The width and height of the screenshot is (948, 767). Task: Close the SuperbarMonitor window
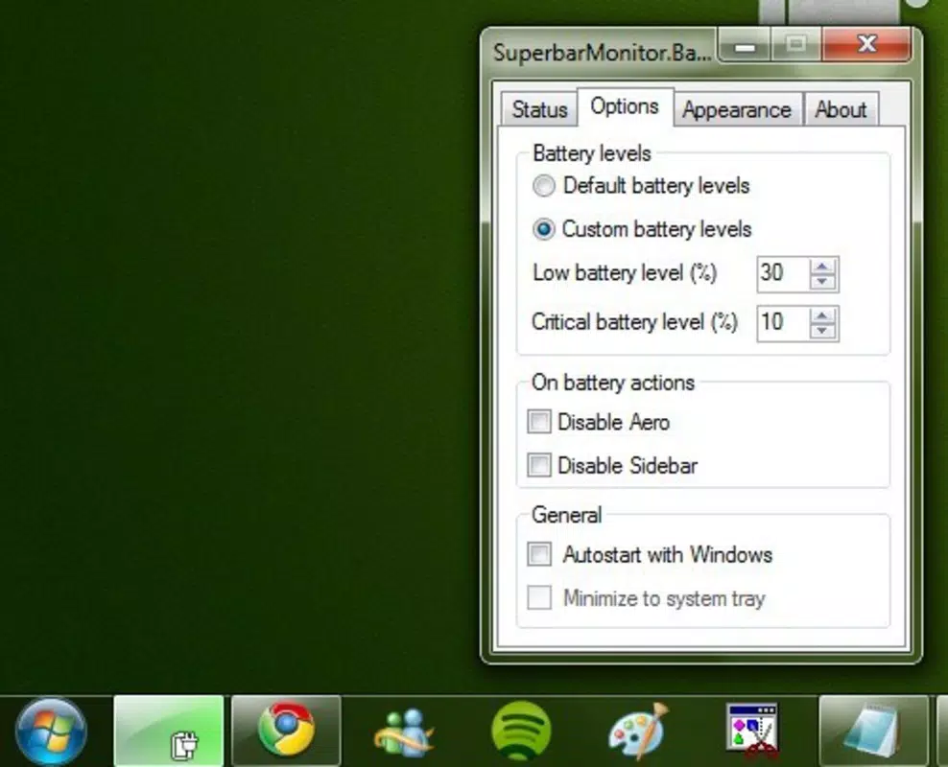[x=866, y=45]
